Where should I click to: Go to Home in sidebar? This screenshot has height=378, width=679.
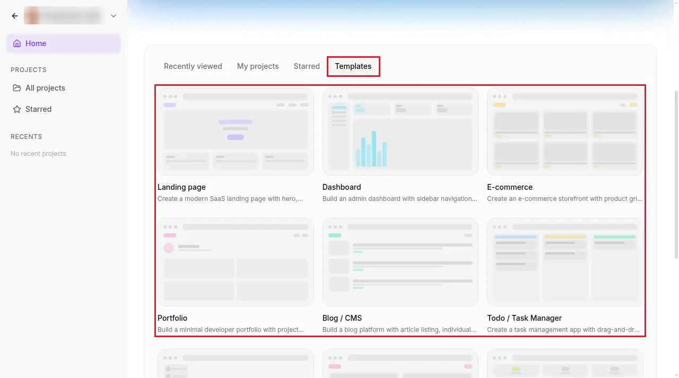(64, 43)
